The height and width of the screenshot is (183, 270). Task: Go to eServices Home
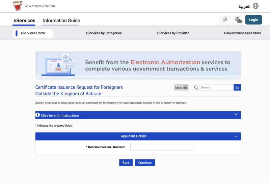coord(33,33)
